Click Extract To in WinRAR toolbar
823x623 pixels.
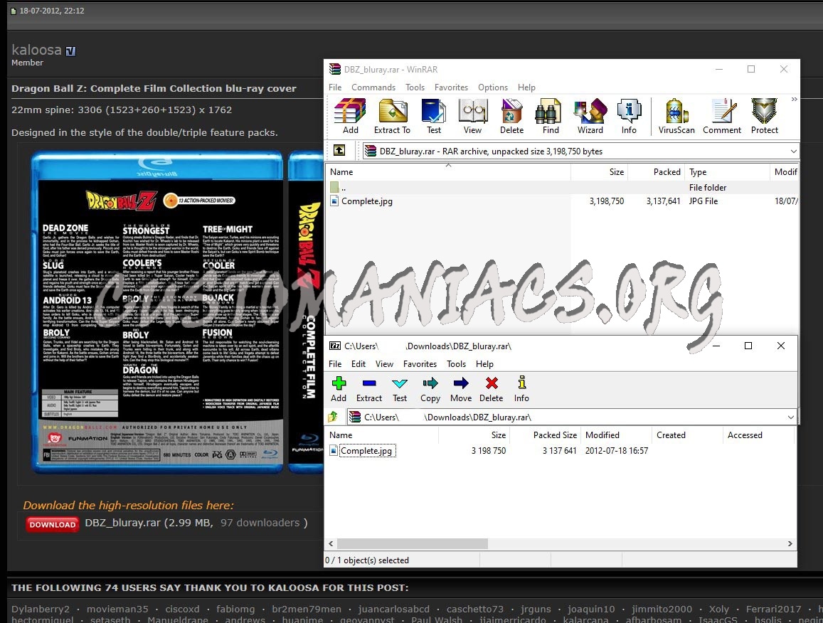[392, 117]
